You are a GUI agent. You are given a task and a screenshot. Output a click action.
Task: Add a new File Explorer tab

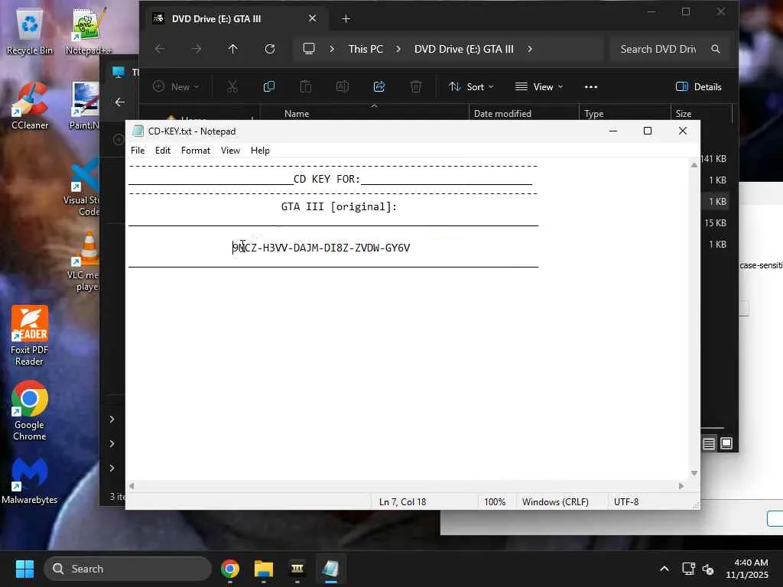[x=346, y=19]
